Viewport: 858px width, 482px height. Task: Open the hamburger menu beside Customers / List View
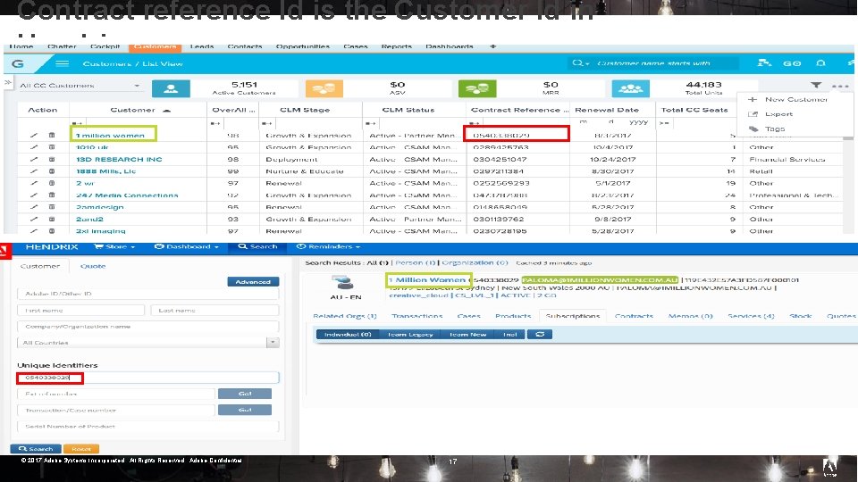coord(62,63)
